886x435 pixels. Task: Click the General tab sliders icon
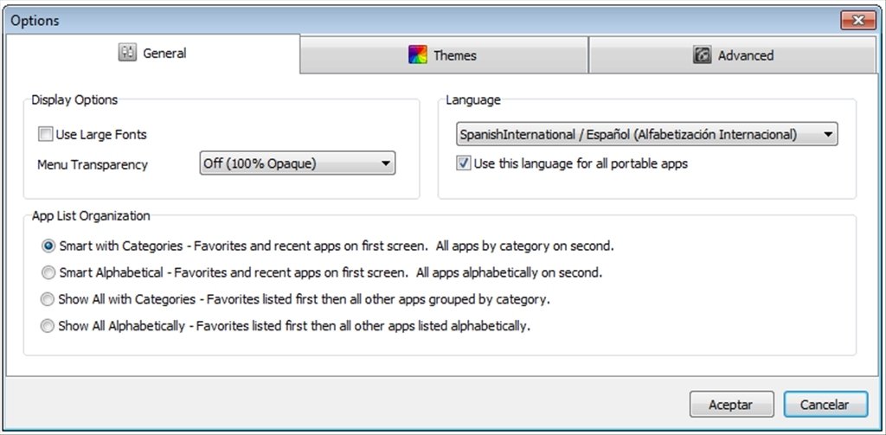pos(127,53)
